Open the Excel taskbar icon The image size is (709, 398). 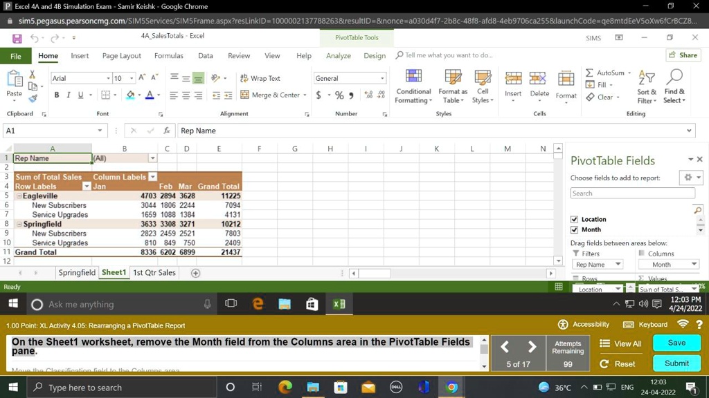[339, 304]
